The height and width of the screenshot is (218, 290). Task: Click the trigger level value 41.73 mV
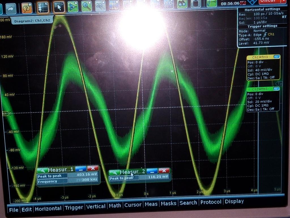pos(261,43)
